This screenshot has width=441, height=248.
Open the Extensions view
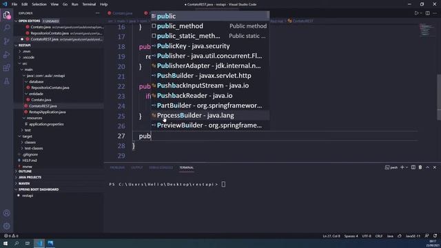6,68
